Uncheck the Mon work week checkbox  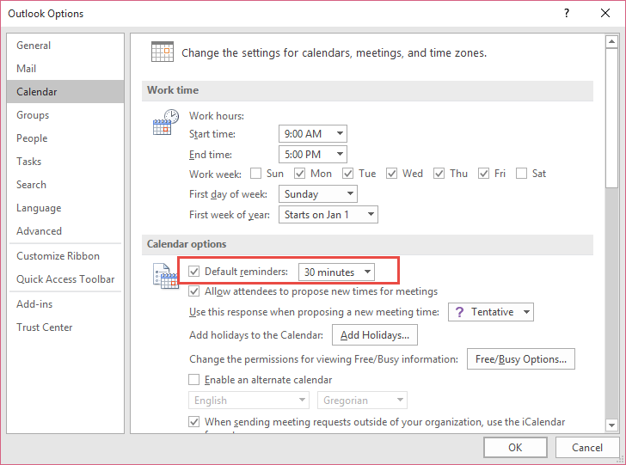pos(299,174)
